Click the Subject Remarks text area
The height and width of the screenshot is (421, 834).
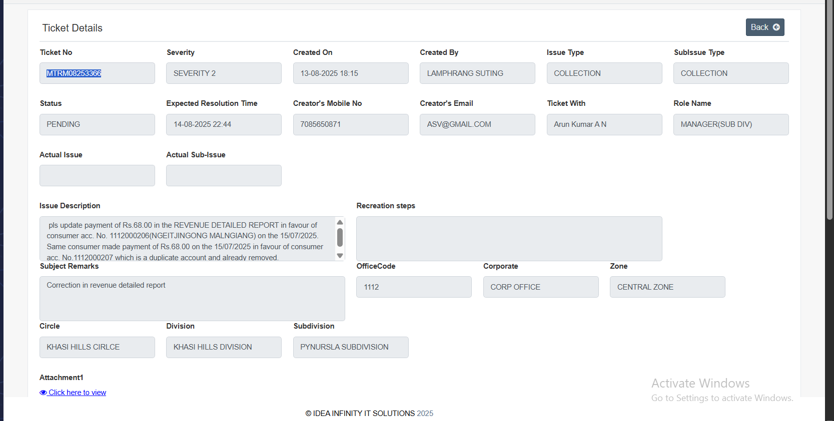(192, 299)
